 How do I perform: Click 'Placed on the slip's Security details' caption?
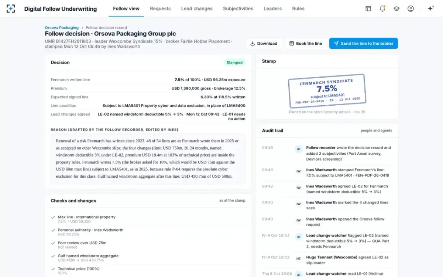coord(327,112)
